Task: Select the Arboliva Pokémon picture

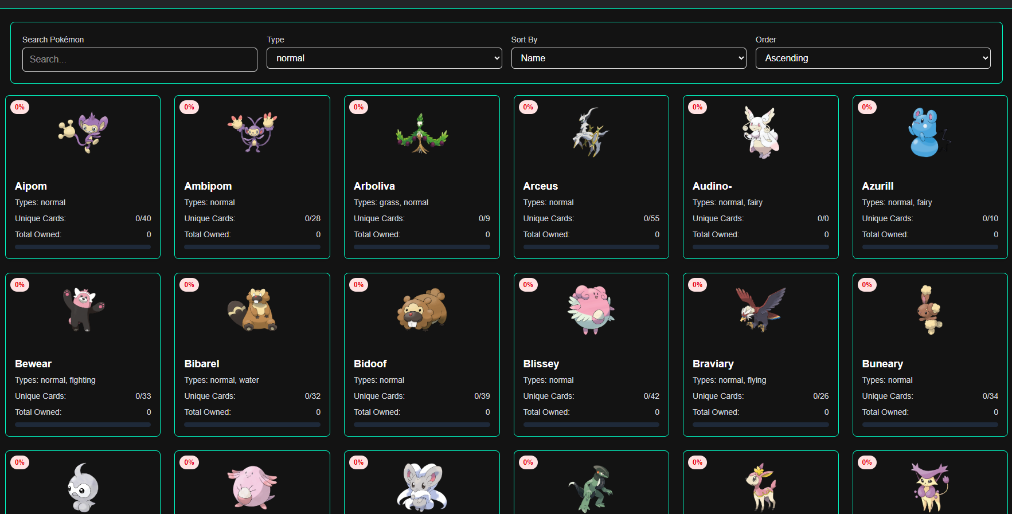Action: [x=422, y=133]
